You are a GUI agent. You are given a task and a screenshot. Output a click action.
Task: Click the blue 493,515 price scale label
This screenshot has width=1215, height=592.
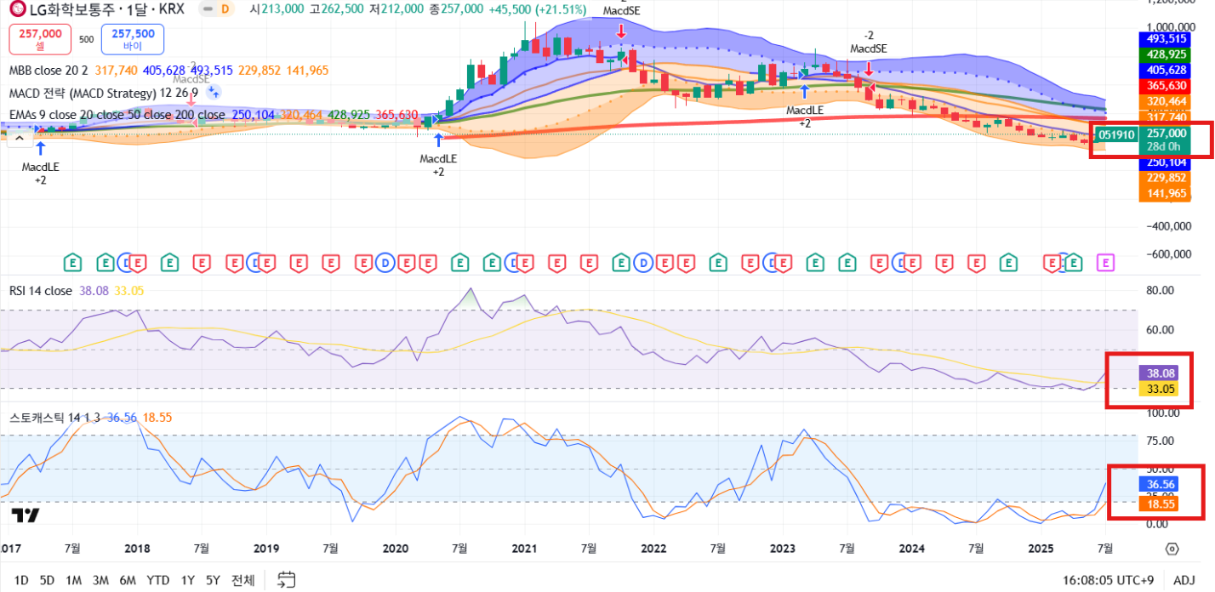[1167, 39]
